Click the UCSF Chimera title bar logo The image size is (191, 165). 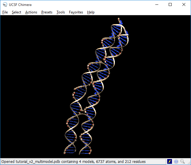pos(5,5)
